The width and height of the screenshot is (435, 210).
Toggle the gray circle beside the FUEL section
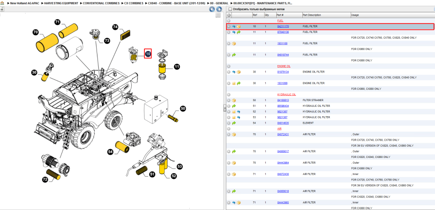229,21
